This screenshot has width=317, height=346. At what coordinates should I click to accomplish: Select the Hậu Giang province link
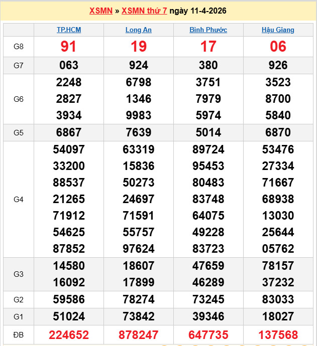(x=278, y=30)
